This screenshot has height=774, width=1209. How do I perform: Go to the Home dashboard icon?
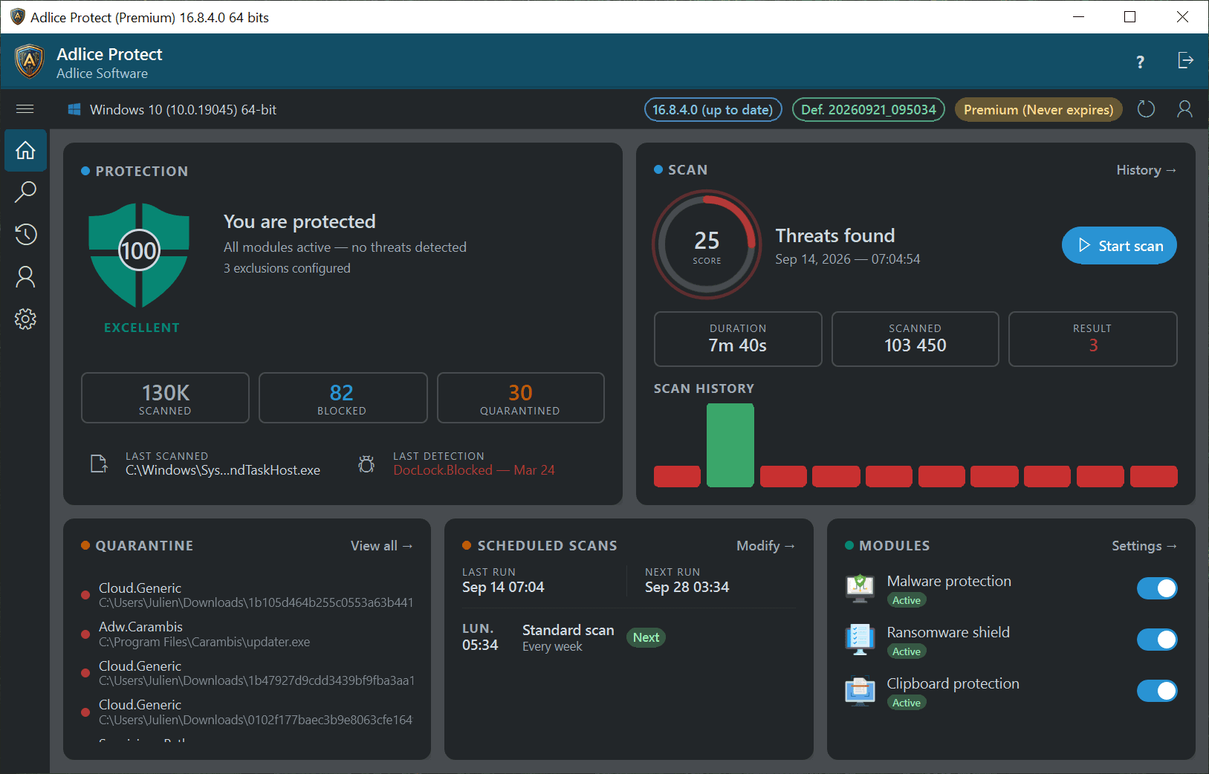click(25, 150)
